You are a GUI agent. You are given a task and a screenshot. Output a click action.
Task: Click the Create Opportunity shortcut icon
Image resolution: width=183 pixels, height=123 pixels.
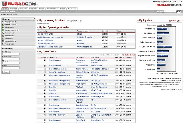pos(3,30)
